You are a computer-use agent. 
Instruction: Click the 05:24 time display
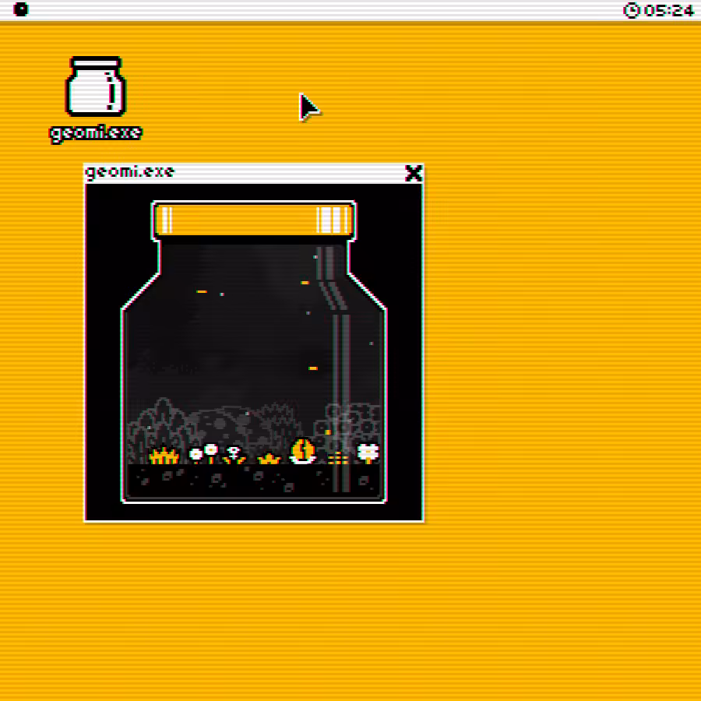click(x=669, y=10)
